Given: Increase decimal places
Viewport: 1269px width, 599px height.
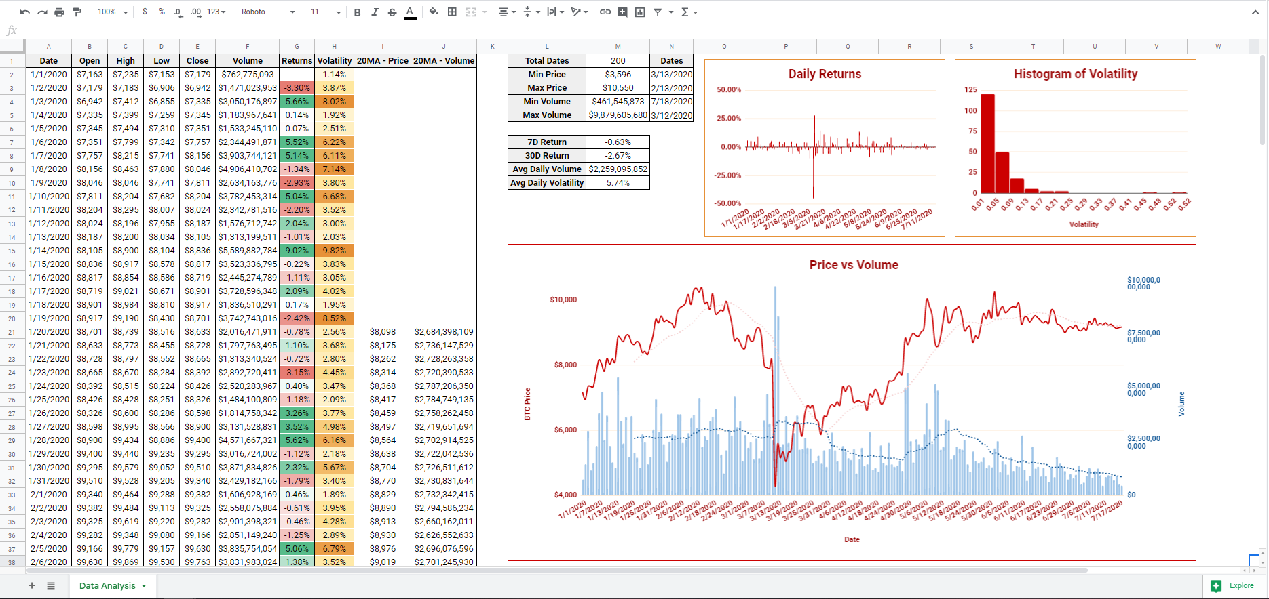Looking at the screenshot, I should pos(195,12).
